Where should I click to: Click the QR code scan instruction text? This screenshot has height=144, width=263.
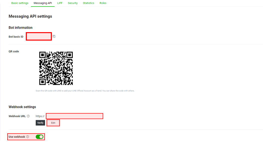coord(85,91)
